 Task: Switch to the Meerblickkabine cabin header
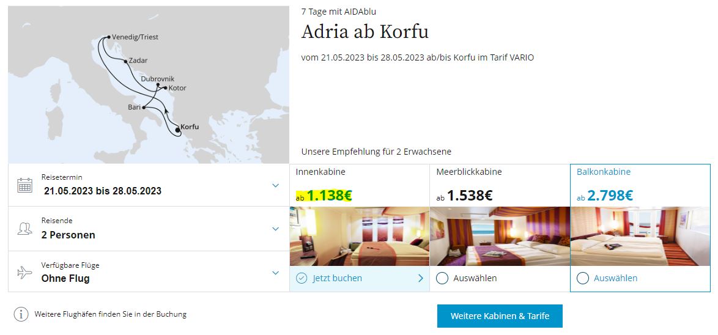point(500,185)
